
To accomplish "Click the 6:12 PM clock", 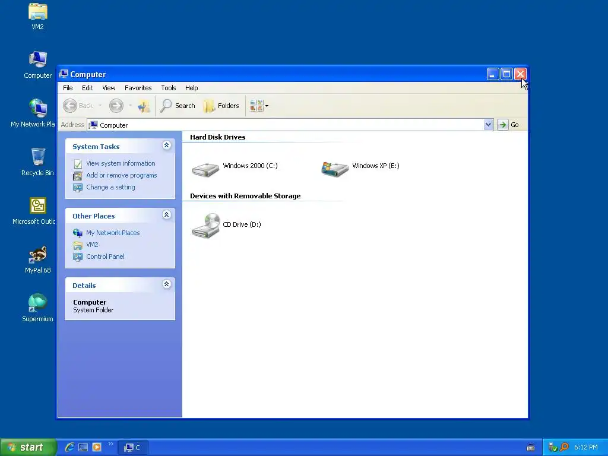I will pos(586,447).
